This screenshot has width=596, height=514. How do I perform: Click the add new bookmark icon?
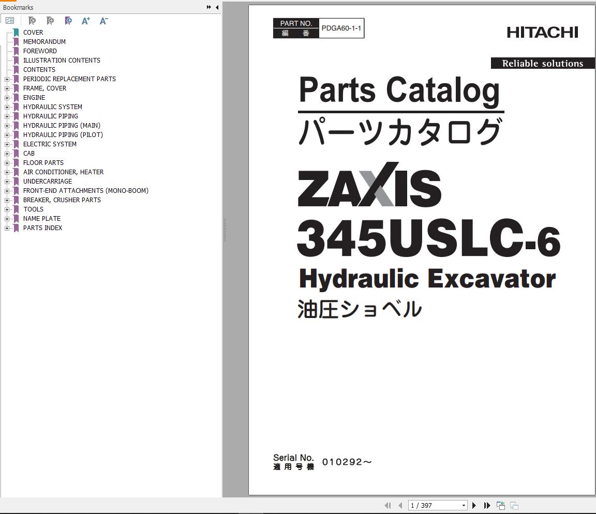tap(50, 21)
